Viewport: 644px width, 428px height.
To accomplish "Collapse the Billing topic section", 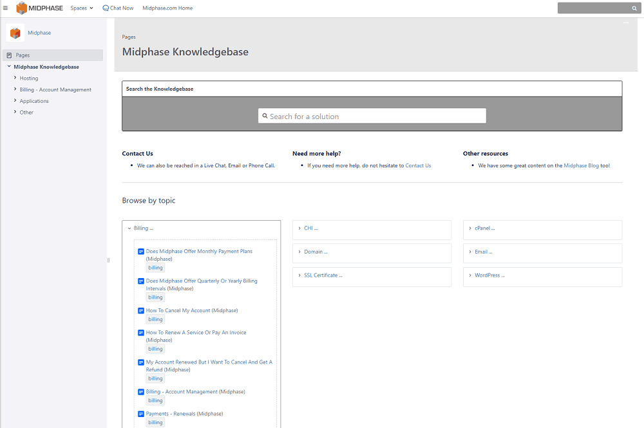I will click(x=129, y=228).
